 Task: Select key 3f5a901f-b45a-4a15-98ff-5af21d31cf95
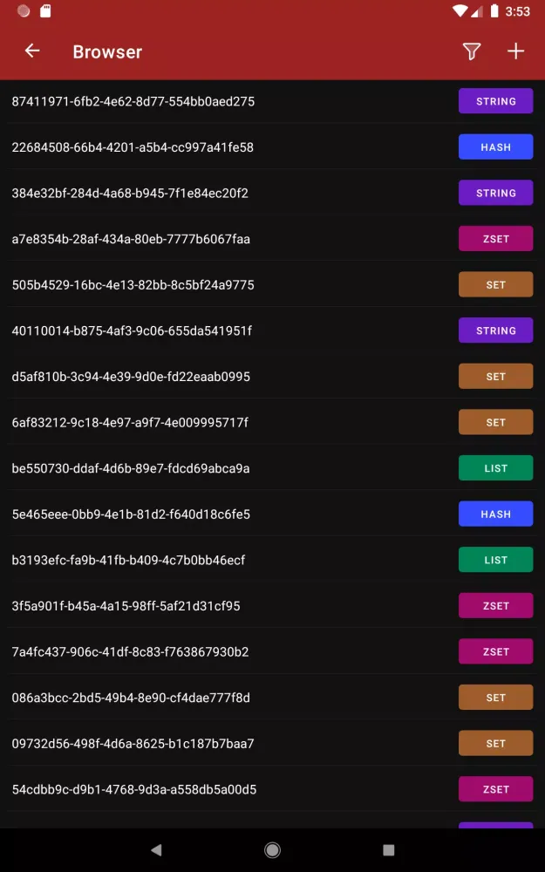click(126, 606)
